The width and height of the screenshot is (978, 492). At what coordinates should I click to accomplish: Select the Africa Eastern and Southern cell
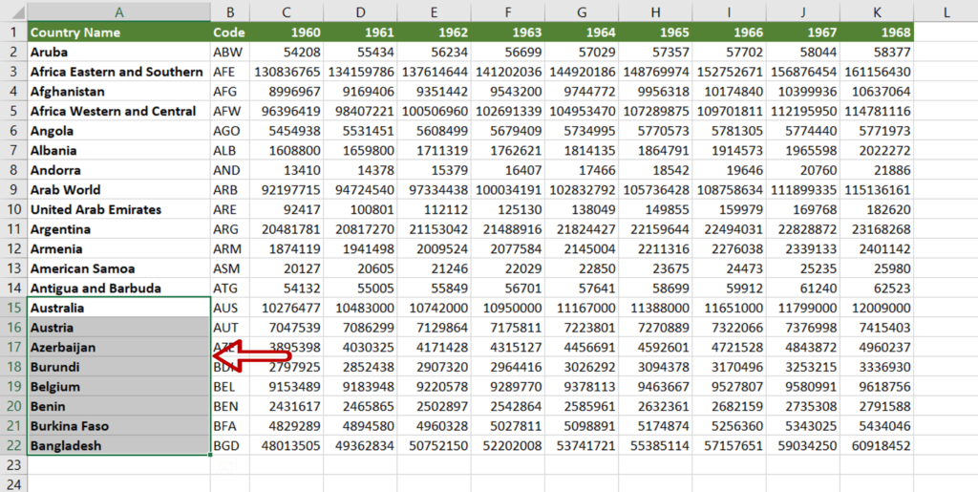(x=118, y=72)
